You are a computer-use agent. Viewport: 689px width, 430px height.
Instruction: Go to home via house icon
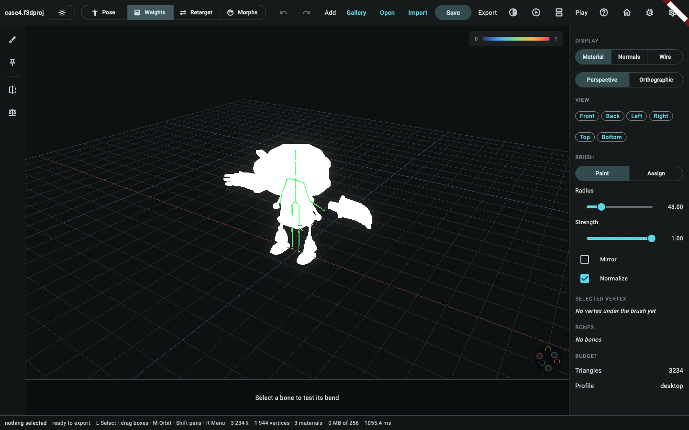[x=627, y=12]
